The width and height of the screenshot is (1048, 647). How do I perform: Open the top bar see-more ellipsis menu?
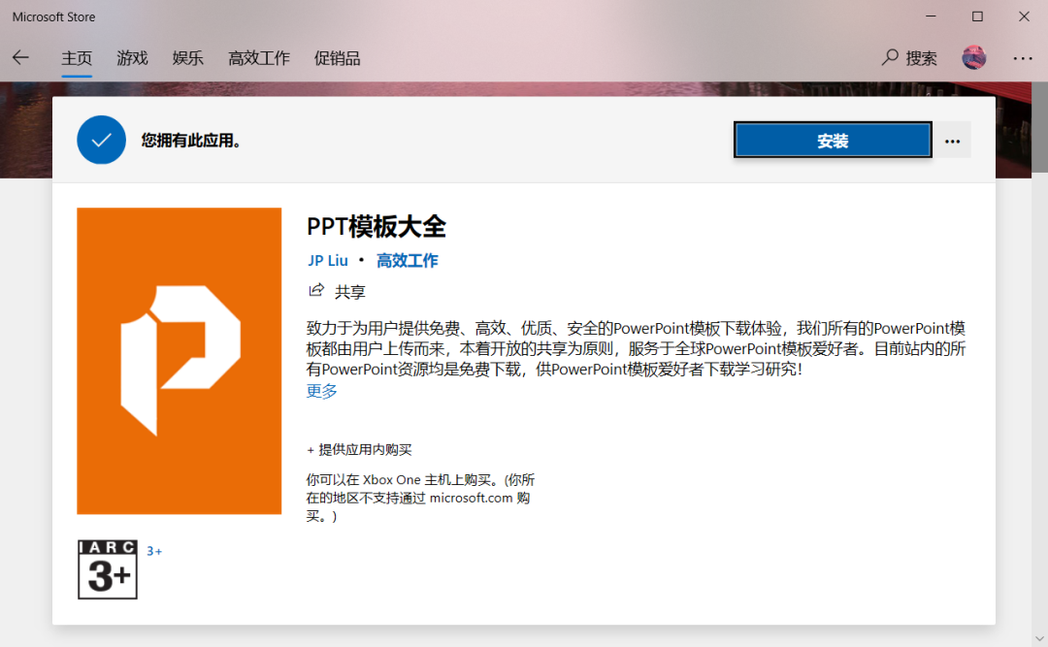click(x=1023, y=58)
